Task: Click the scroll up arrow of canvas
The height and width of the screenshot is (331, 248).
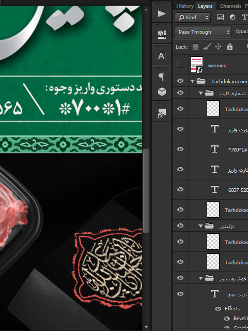Action: tap(146, 10)
